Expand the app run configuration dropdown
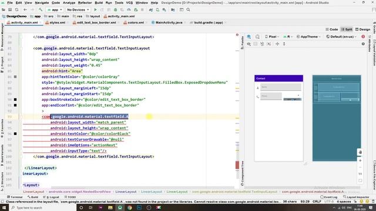 click(55, 10)
